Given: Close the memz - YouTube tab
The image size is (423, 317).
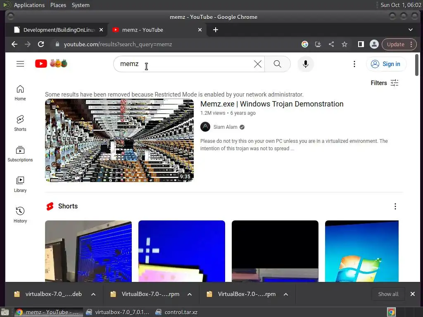Looking at the screenshot, I should 200,30.
